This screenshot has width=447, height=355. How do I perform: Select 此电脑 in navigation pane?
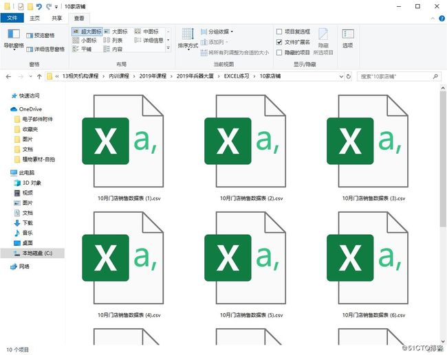(23, 173)
